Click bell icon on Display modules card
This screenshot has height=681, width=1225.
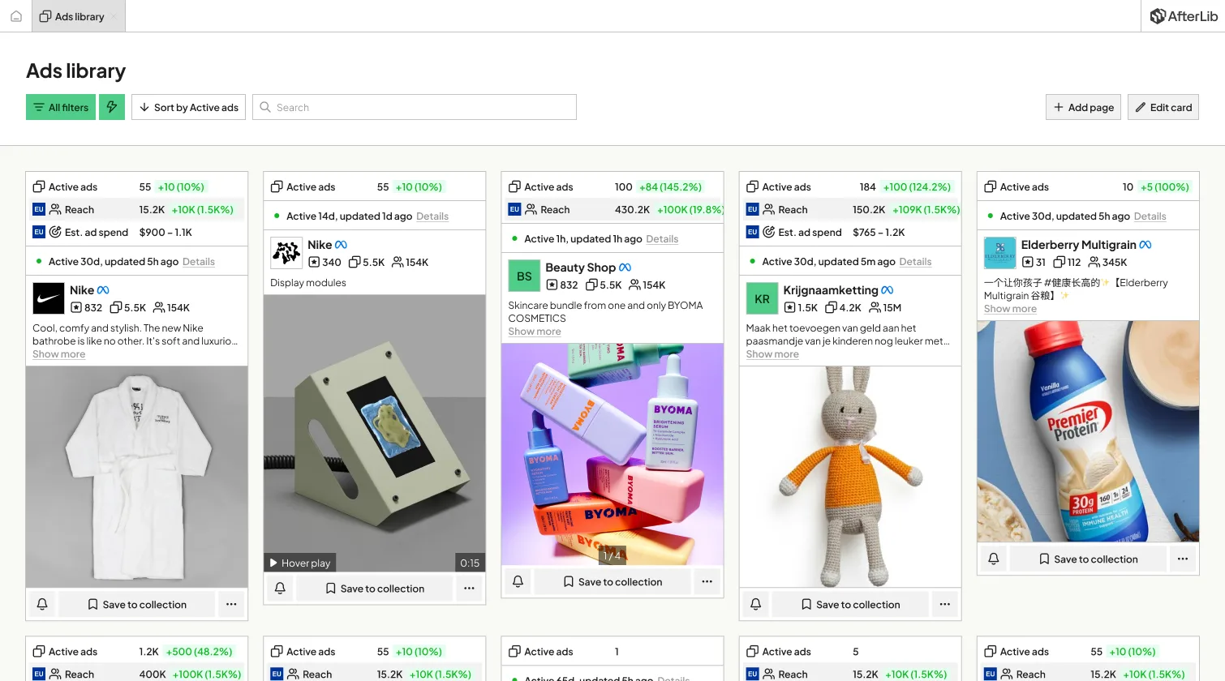pyautogui.click(x=280, y=588)
